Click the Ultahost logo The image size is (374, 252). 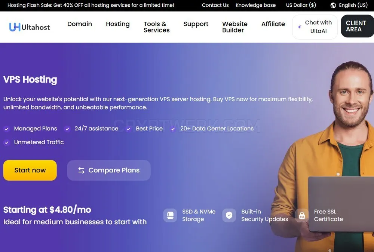pos(30,27)
